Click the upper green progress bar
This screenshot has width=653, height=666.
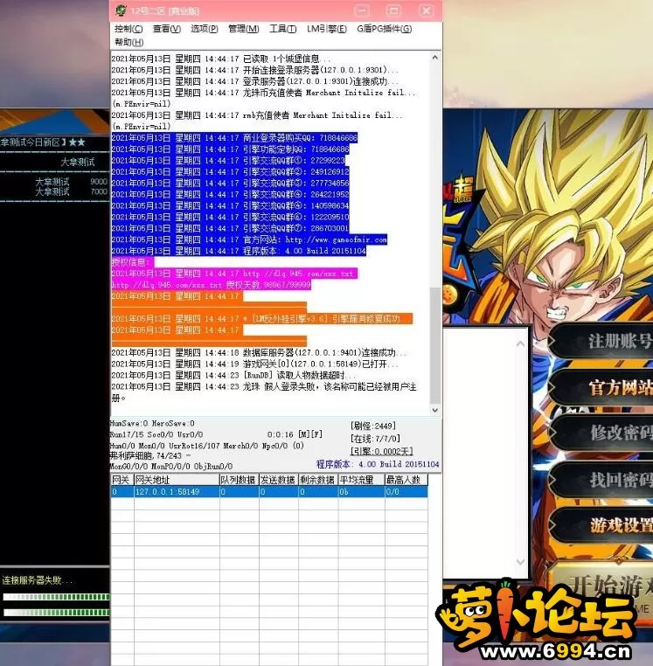[57, 597]
